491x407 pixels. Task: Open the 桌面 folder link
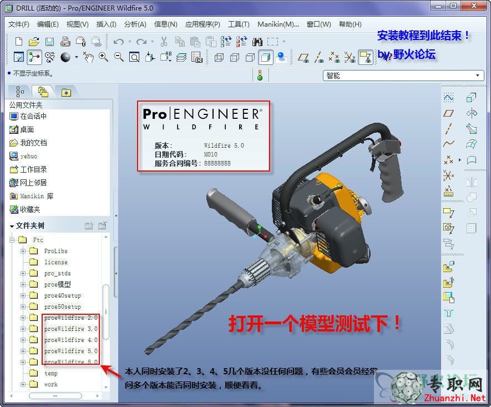[x=22, y=129]
